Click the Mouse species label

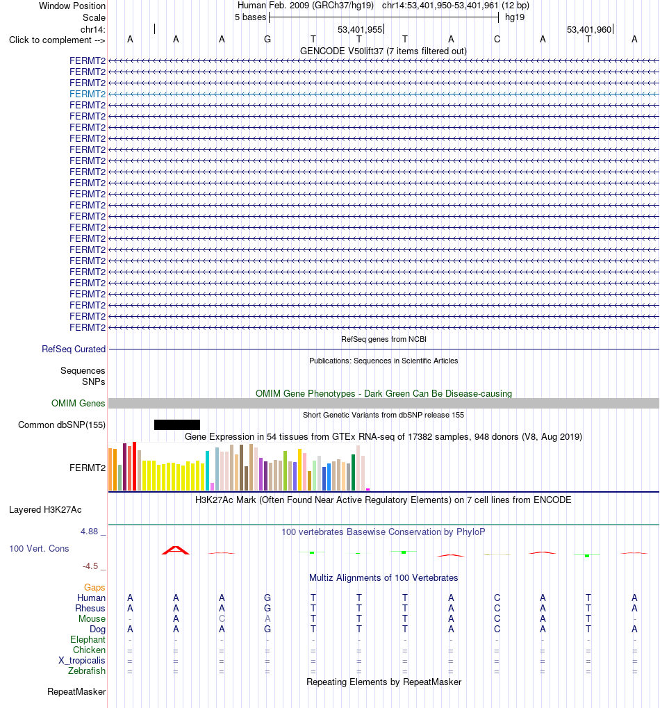tap(92, 618)
